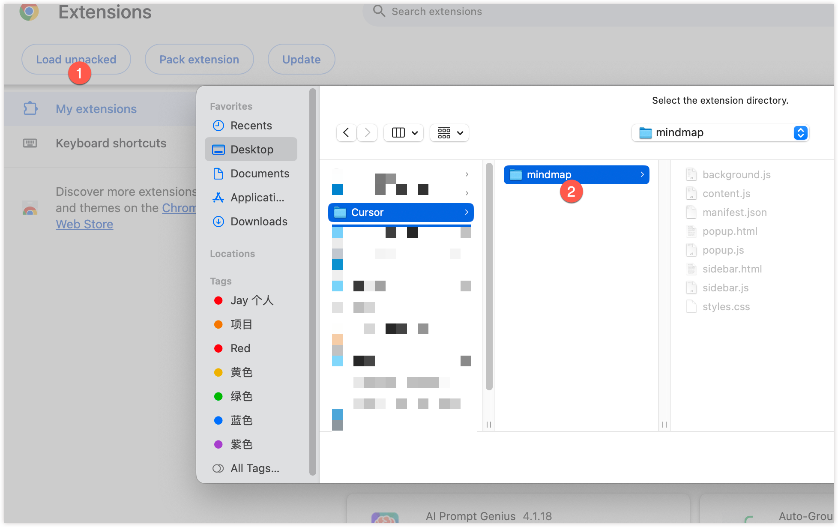Image resolution: width=838 pixels, height=527 pixels.
Task: Select Recents in Favorites sidebar
Action: click(x=251, y=126)
